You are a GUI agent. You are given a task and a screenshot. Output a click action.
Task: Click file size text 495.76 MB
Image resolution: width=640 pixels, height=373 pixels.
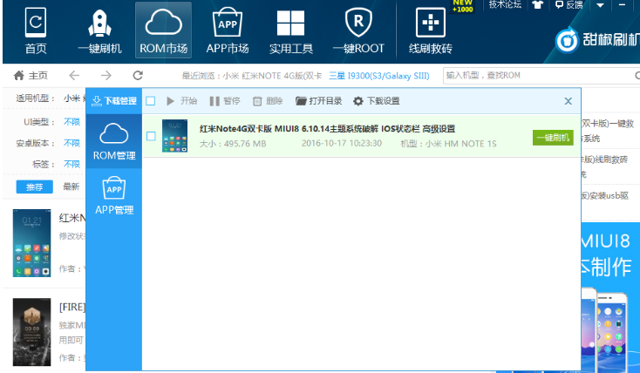(245, 144)
